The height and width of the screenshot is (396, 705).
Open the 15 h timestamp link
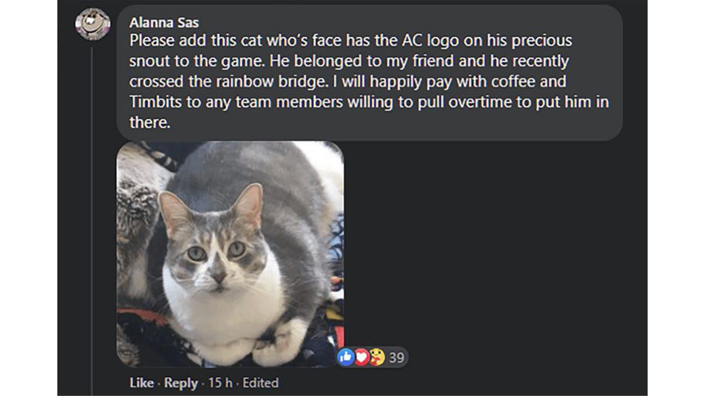[x=221, y=383]
